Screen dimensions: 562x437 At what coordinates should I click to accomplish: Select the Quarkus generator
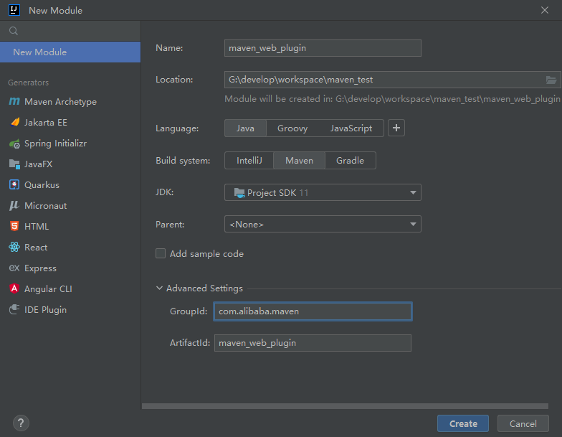click(x=70, y=185)
